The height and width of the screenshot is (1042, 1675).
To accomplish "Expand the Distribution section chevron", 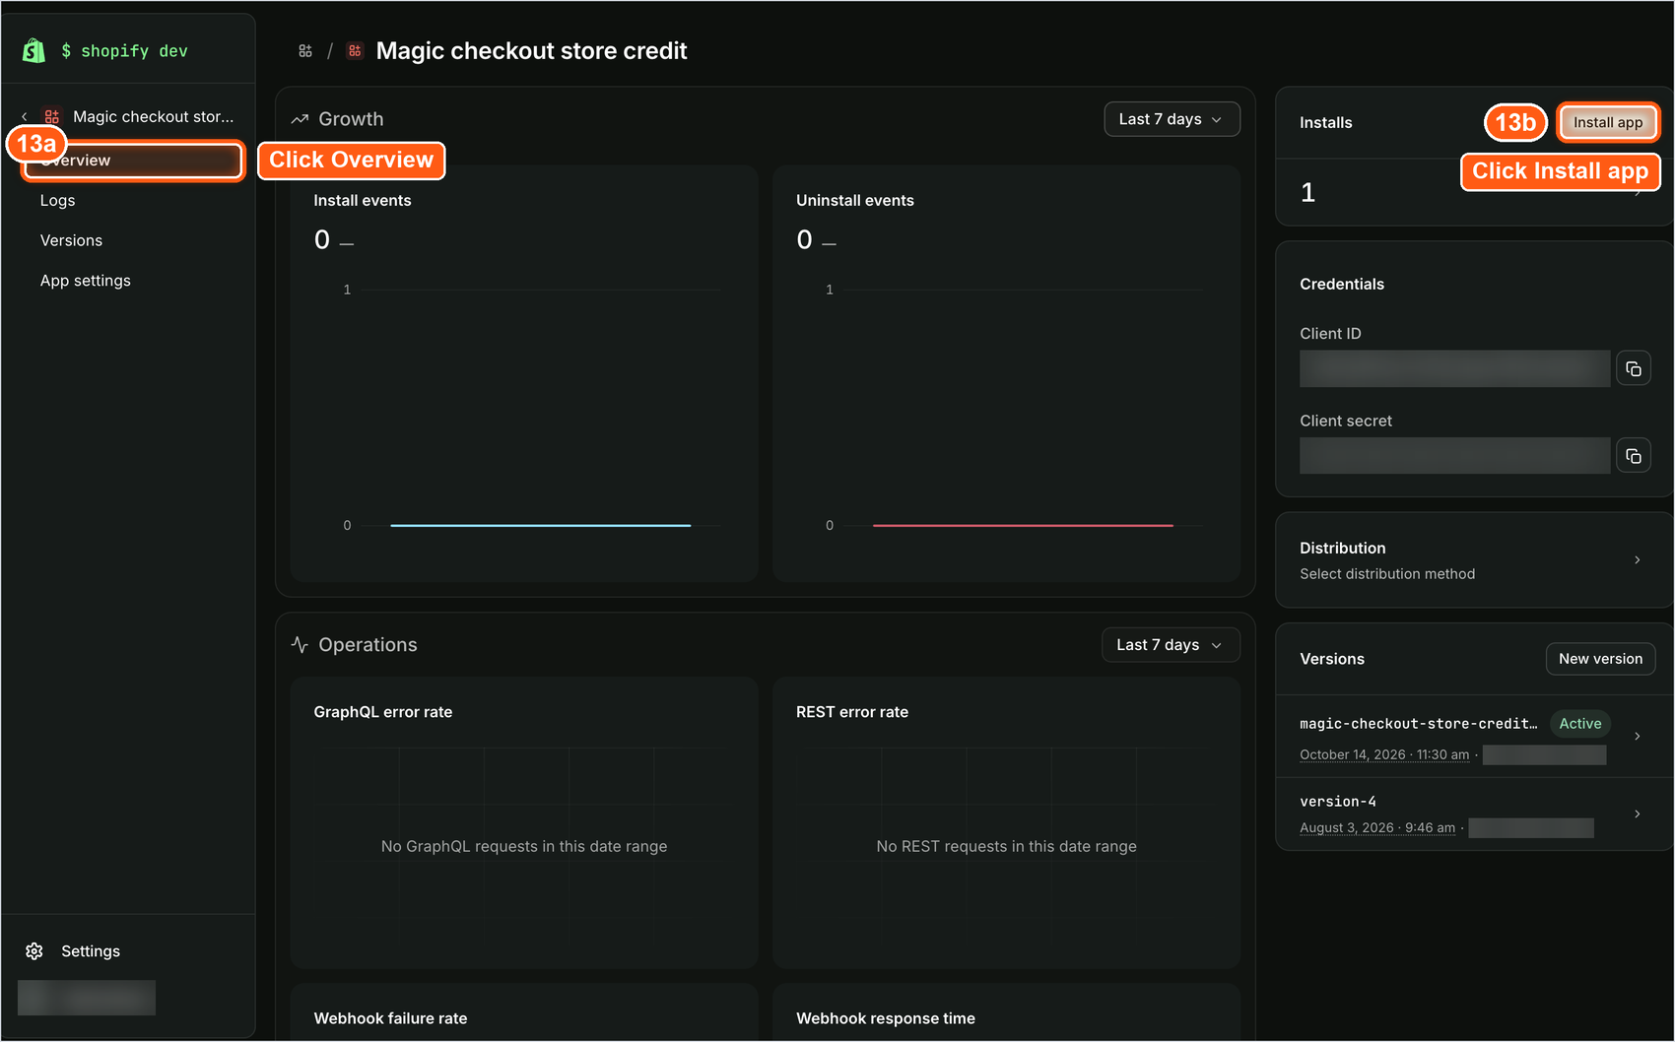I will coord(1638,559).
